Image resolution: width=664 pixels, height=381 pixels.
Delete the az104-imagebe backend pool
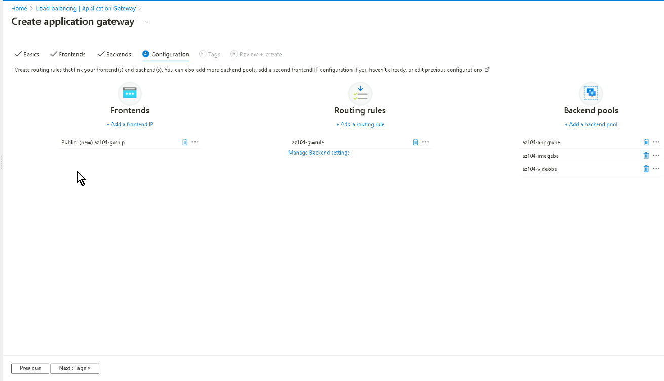(x=646, y=156)
